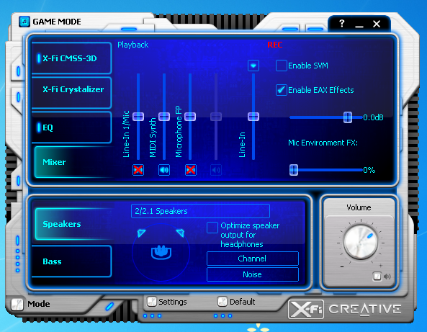The height and width of the screenshot is (332, 427).
Task: Disable Enable EAX Effects checkbox
Action: point(282,90)
